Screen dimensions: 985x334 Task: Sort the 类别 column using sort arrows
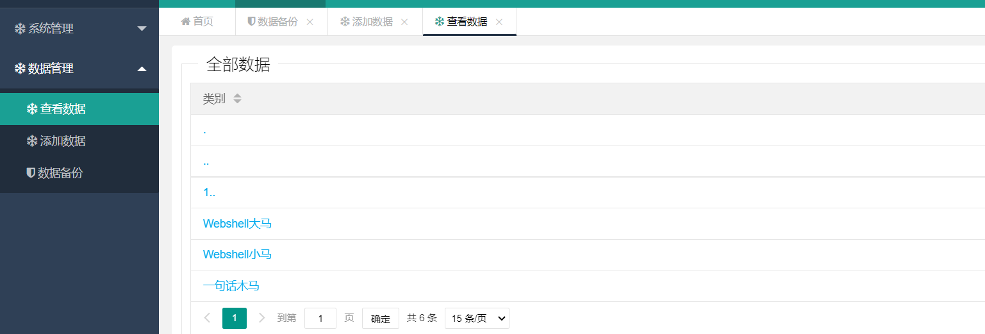pyautogui.click(x=237, y=99)
